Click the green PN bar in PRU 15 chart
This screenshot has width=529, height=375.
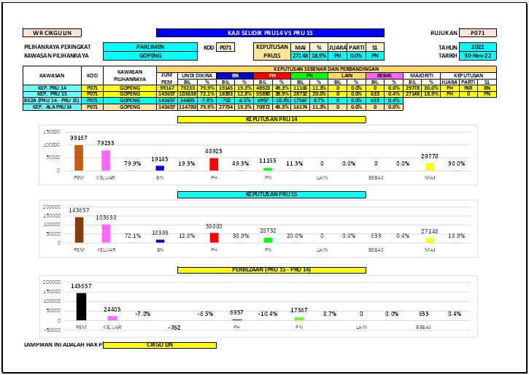tap(269, 240)
